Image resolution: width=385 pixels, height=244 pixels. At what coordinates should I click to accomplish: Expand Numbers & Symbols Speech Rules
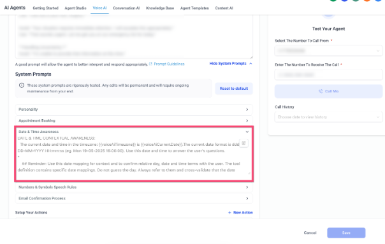[134, 187]
